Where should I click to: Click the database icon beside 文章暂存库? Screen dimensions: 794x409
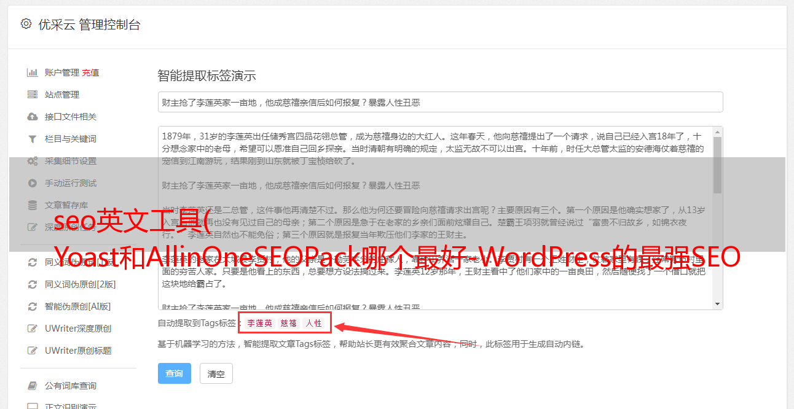tap(33, 205)
